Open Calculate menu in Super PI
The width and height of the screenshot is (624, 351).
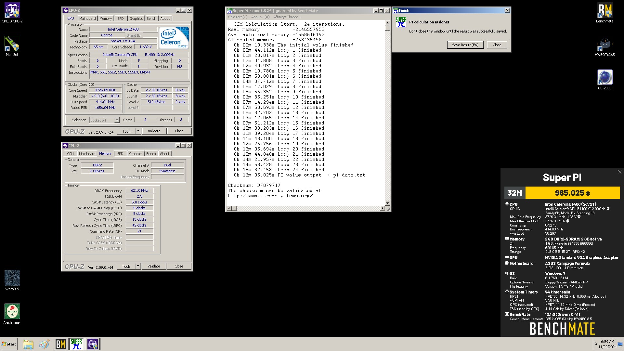(x=238, y=17)
